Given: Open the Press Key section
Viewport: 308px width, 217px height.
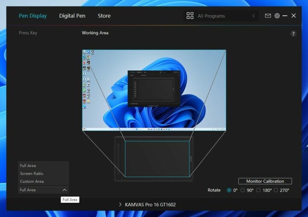Looking at the screenshot, I should click(x=28, y=33).
